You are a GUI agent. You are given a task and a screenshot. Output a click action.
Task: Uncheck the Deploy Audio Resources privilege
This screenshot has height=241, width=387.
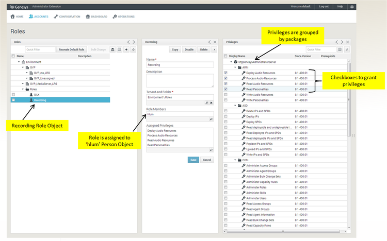(x=225, y=73)
